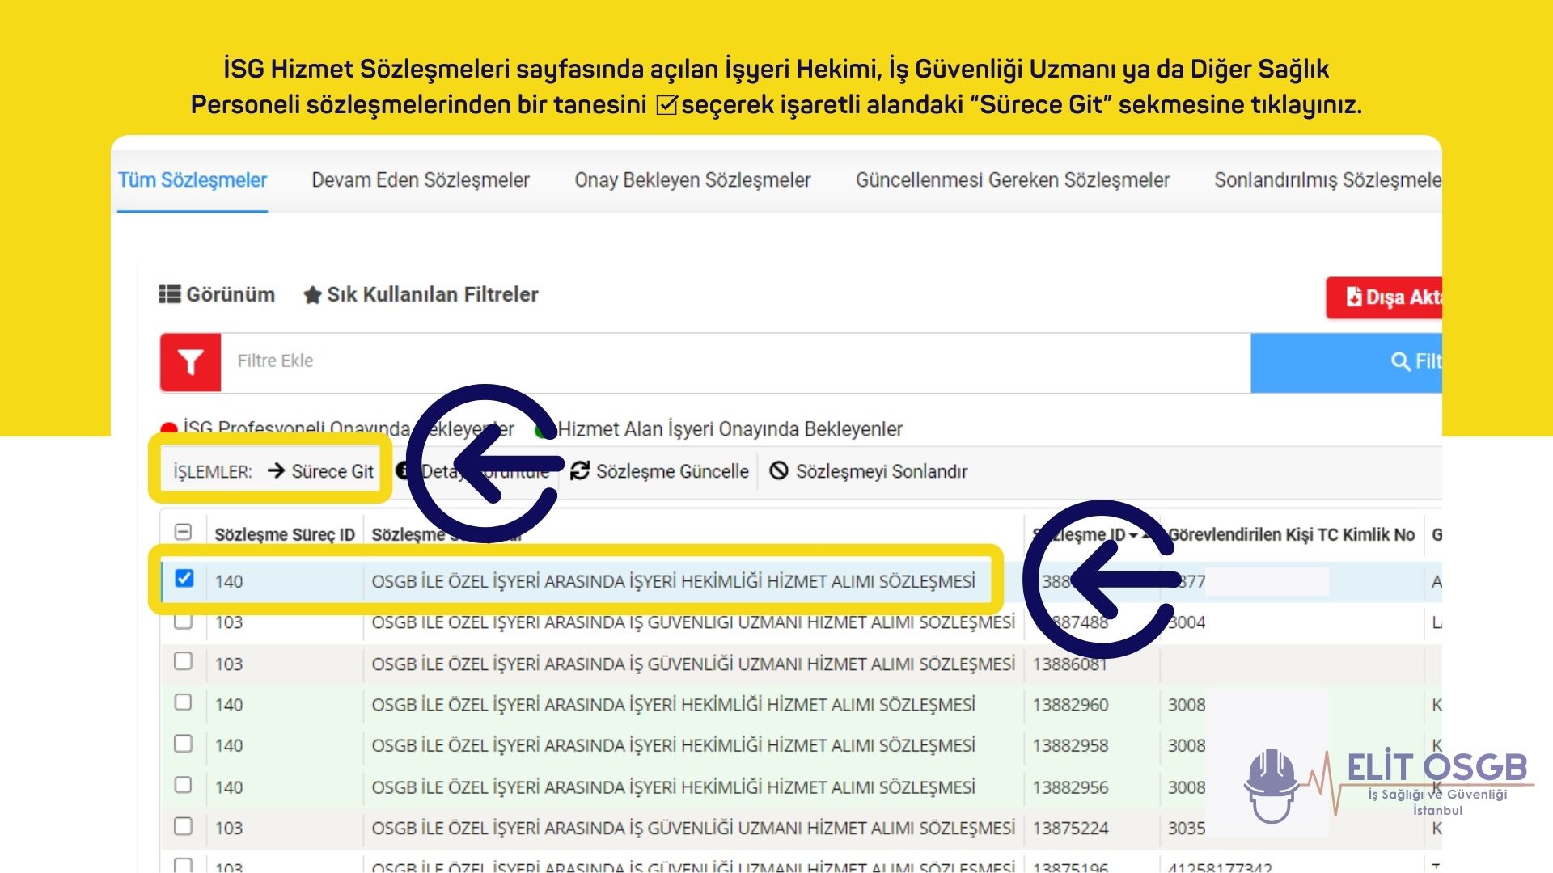The image size is (1553, 873).
Task: Click the Sözleşme Güncelle refresh icon
Action: pos(580,470)
